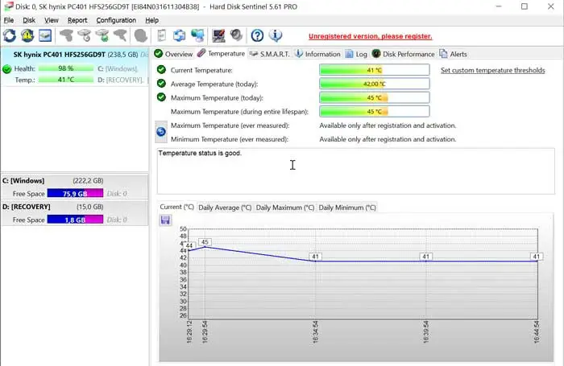Click the save icon above the temperature chart
The width and height of the screenshot is (564, 366).
(165, 220)
